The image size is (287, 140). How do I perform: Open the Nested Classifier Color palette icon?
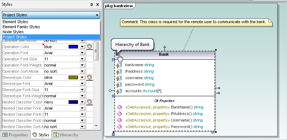tap(89, 102)
